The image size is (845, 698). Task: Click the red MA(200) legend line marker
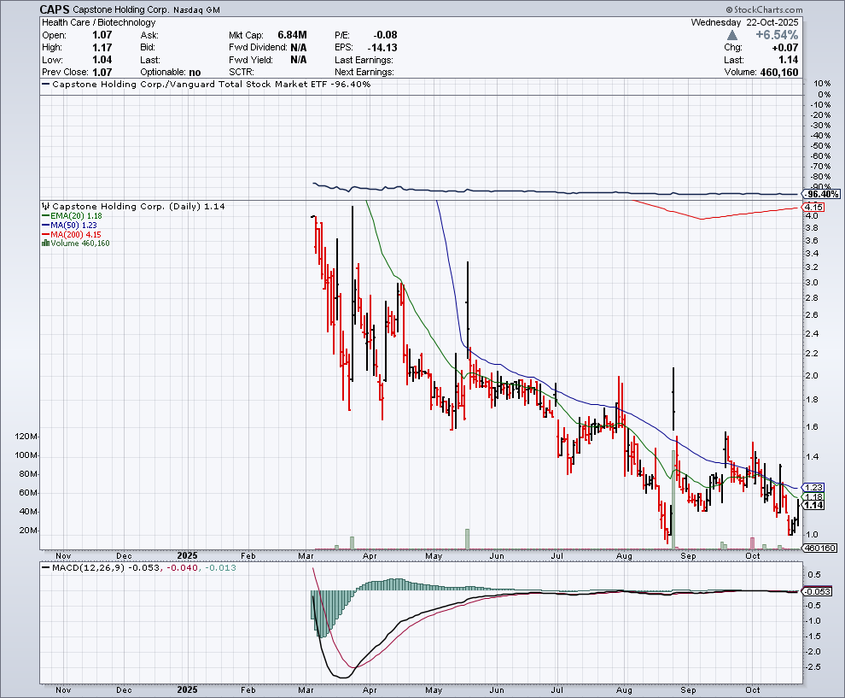click(45, 234)
